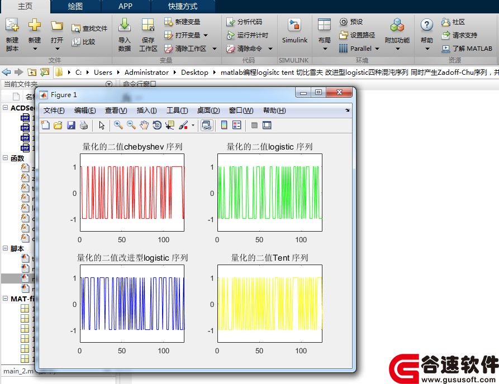The width and height of the screenshot is (499, 384).
Task: Insert a colorbar via toolbar icon
Action: [224, 125]
